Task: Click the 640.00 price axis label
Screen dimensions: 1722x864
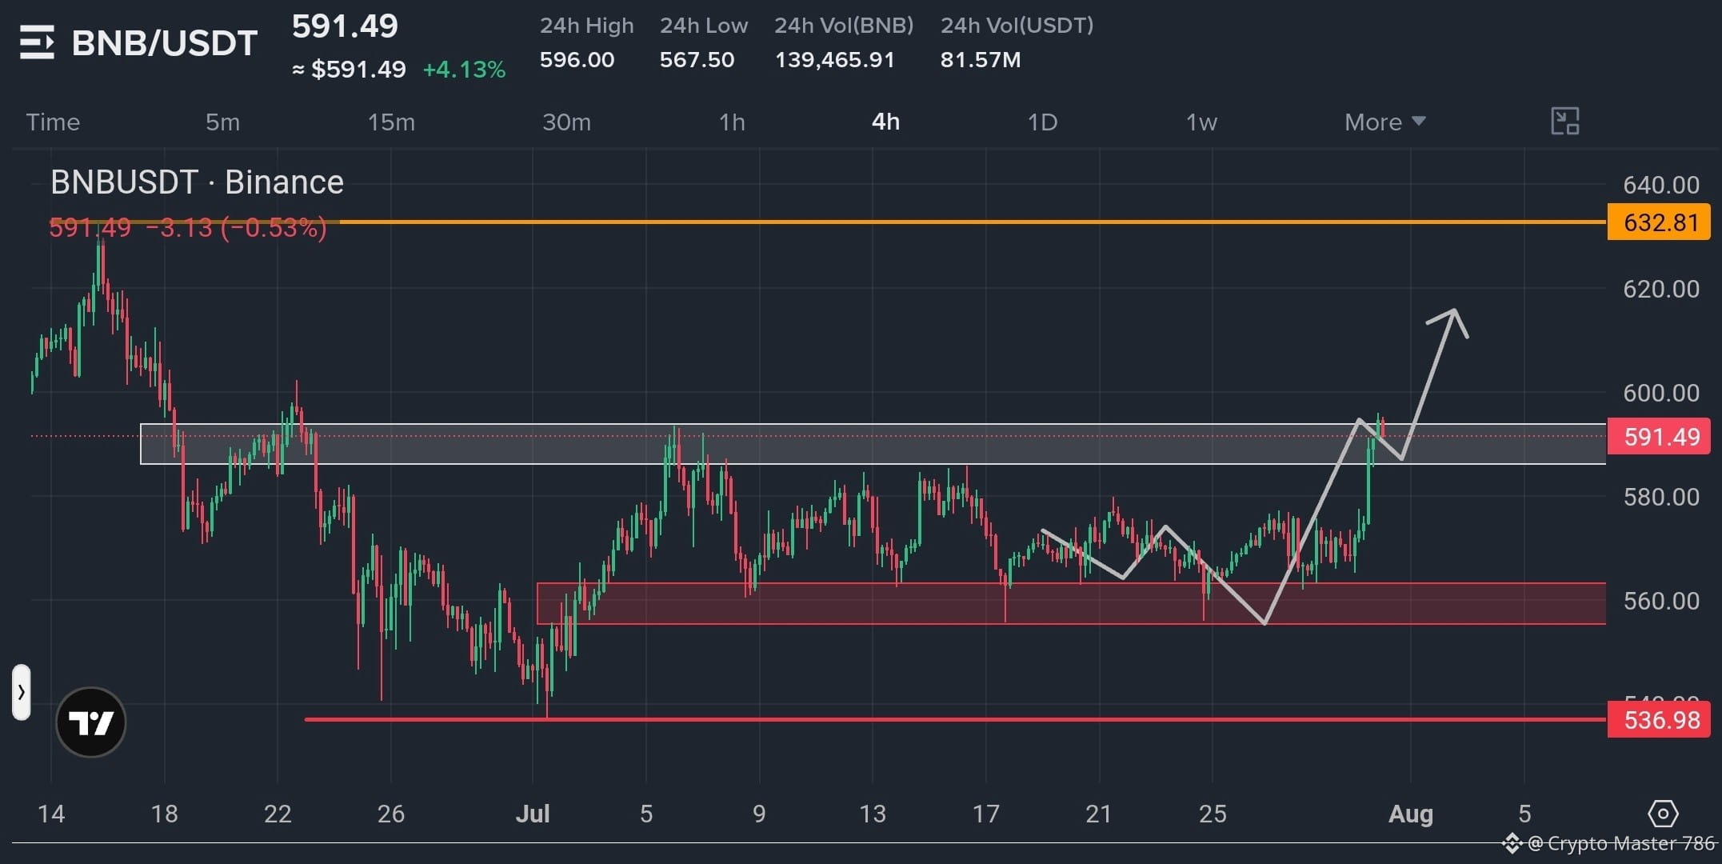Action: (1660, 185)
